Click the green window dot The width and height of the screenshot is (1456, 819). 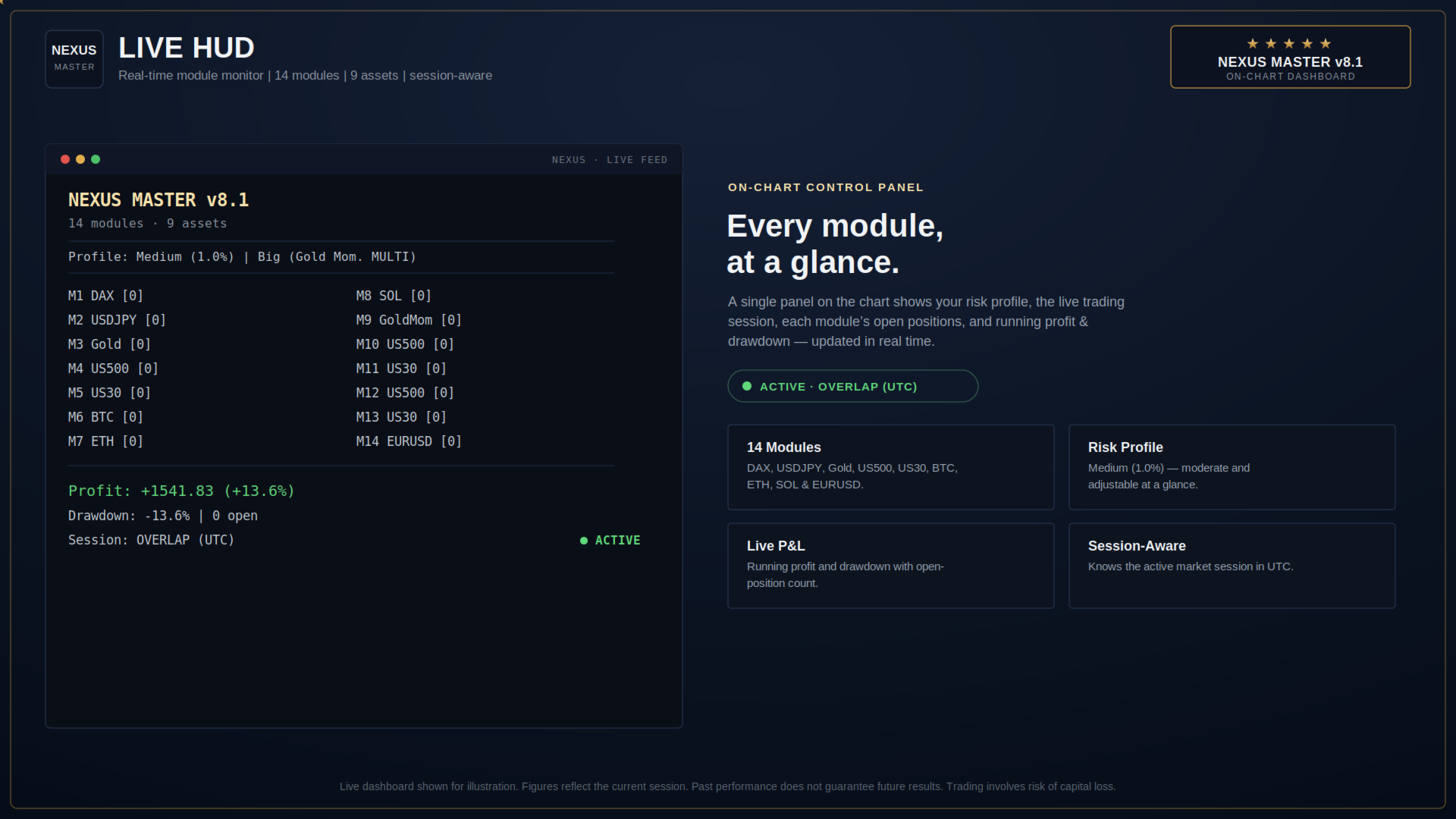coord(96,159)
